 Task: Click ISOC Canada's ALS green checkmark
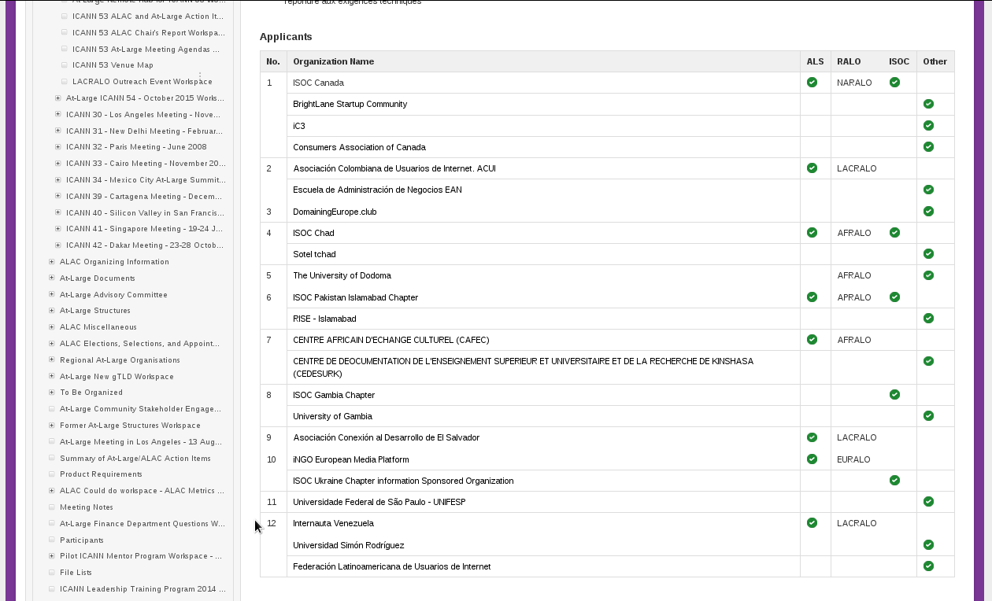[812, 82]
